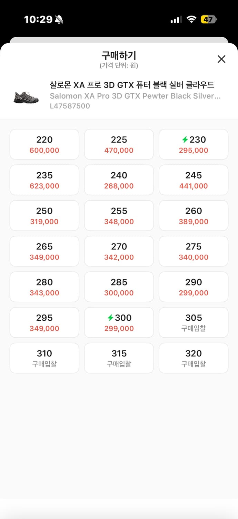Select size 230 with lightning icon
238x519 pixels.
194,144
